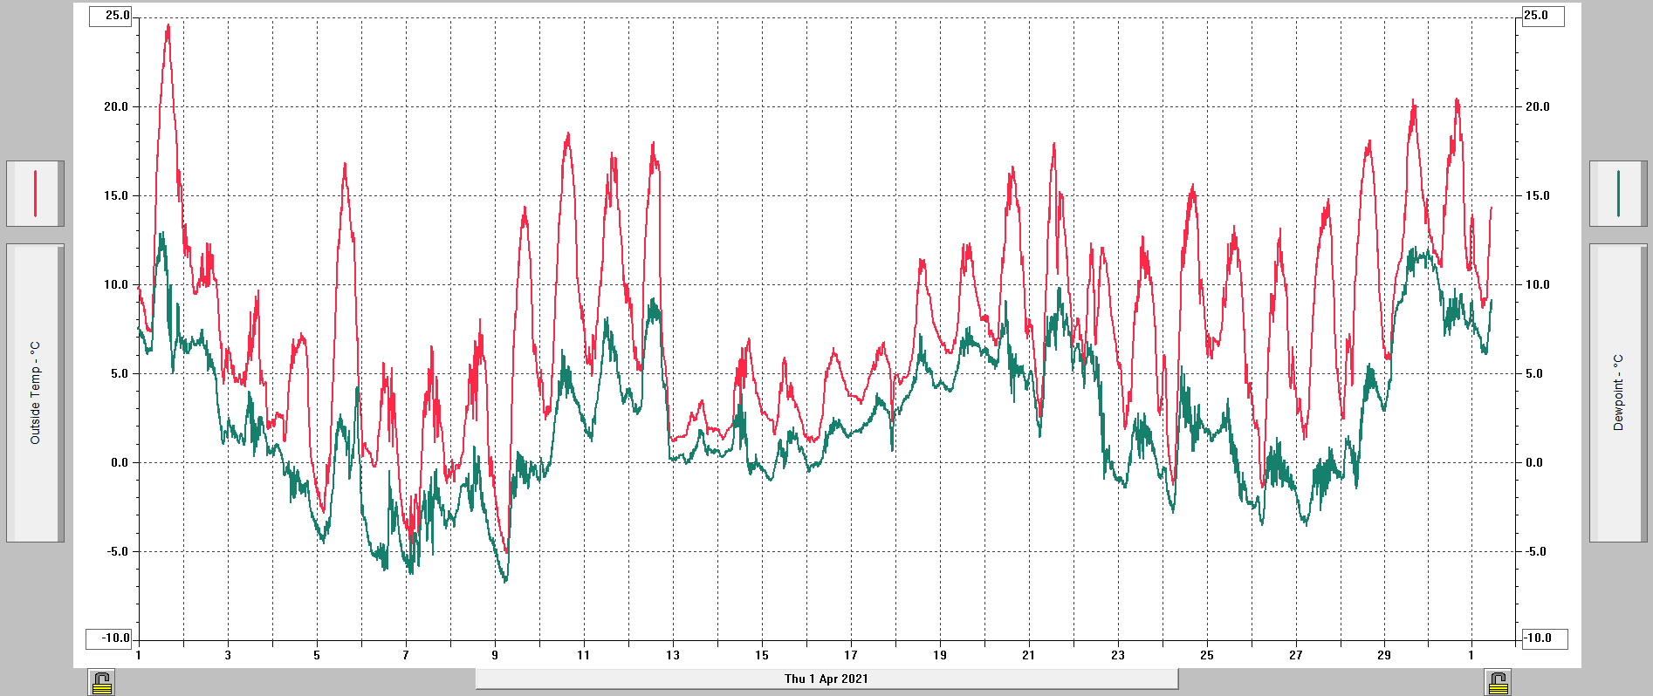The width and height of the screenshot is (1653, 696).
Task: Edit the left axis minimum value -10.0
Action: pos(109,638)
